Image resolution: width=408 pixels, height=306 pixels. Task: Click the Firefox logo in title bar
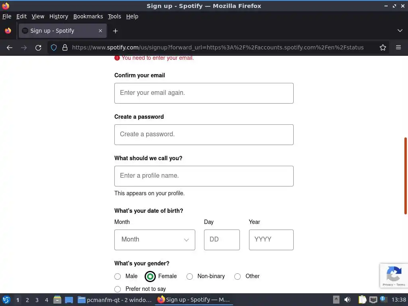[6, 6]
